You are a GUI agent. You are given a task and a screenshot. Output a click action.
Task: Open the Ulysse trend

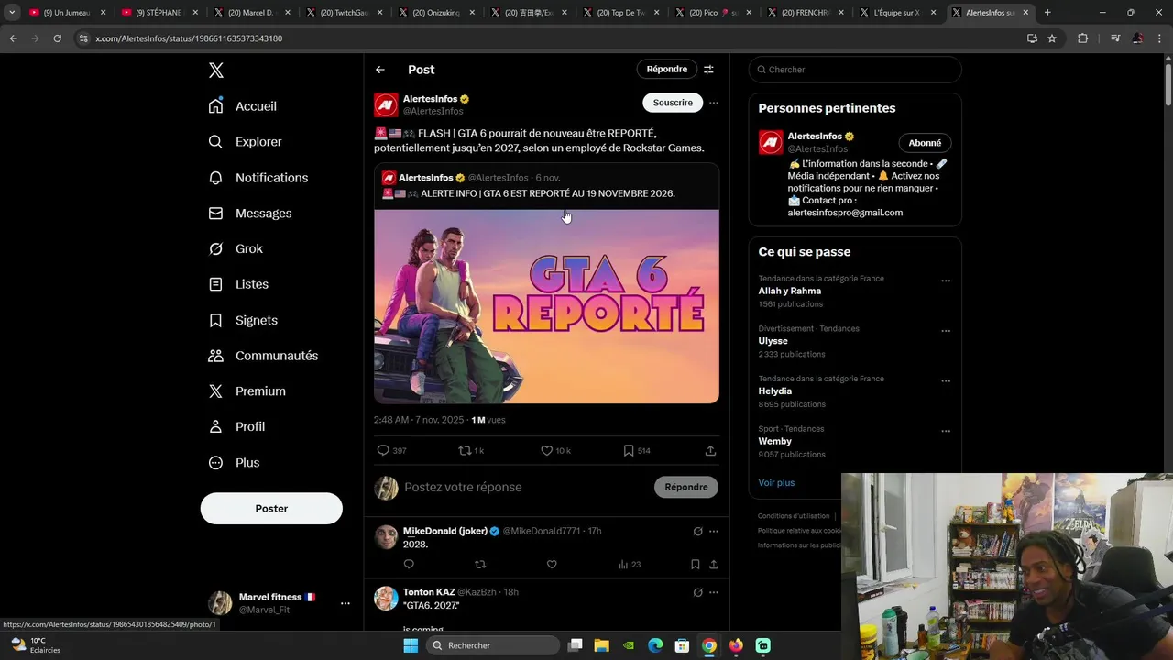pos(773,341)
